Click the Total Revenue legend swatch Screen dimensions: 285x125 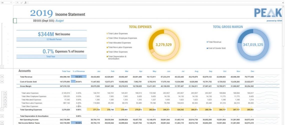(x=207, y=42)
